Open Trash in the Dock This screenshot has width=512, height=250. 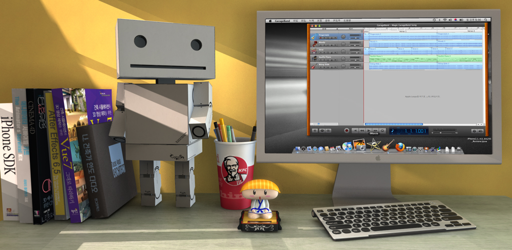(x=459, y=149)
